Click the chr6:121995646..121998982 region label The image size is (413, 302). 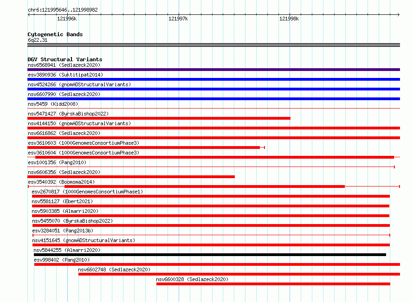63,10
